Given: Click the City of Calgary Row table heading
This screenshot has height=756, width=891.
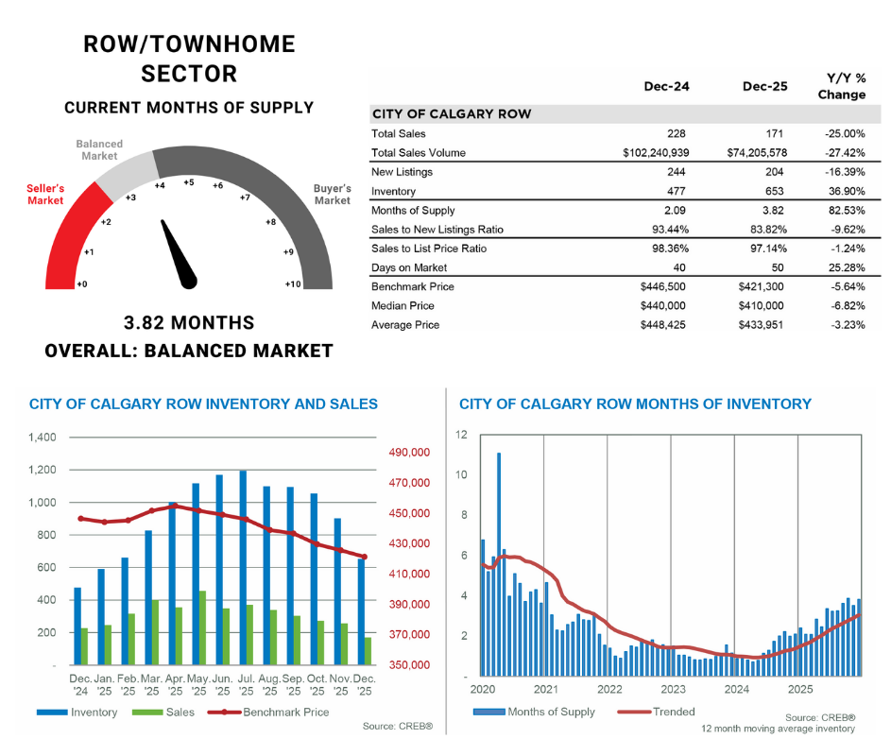Looking at the screenshot, I should pyautogui.click(x=452, y=114).
